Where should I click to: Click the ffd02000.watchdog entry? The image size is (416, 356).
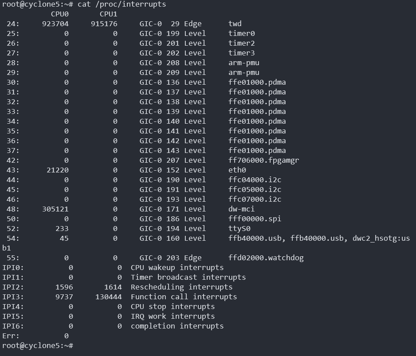(x=266, y=258)
